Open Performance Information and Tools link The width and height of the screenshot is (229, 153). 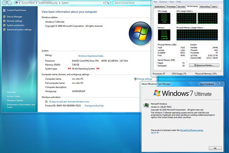coord(21,106)
